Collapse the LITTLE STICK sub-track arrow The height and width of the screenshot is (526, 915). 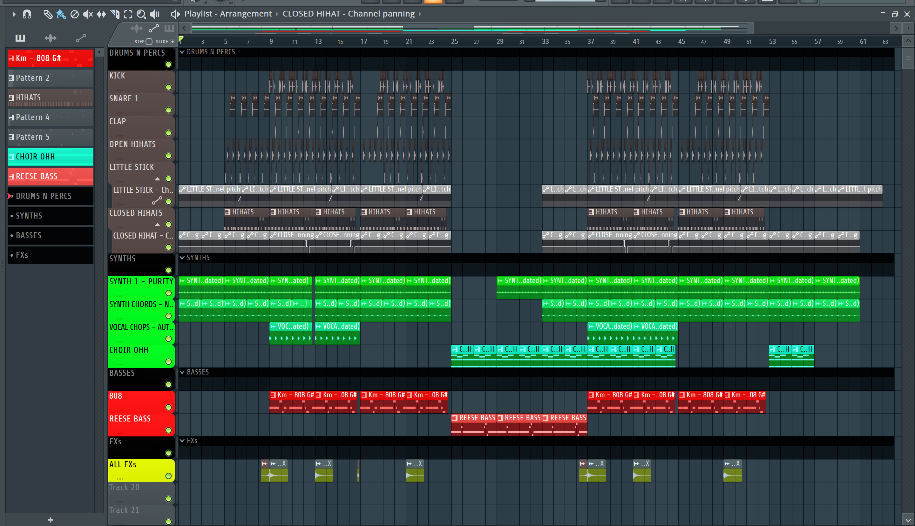[158, 179]
